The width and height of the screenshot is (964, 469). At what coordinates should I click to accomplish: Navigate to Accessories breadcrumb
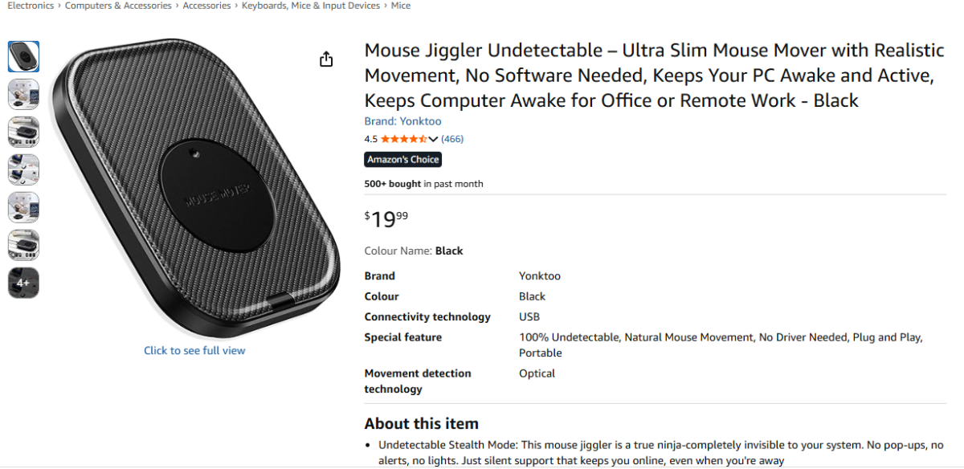(207, 6)
